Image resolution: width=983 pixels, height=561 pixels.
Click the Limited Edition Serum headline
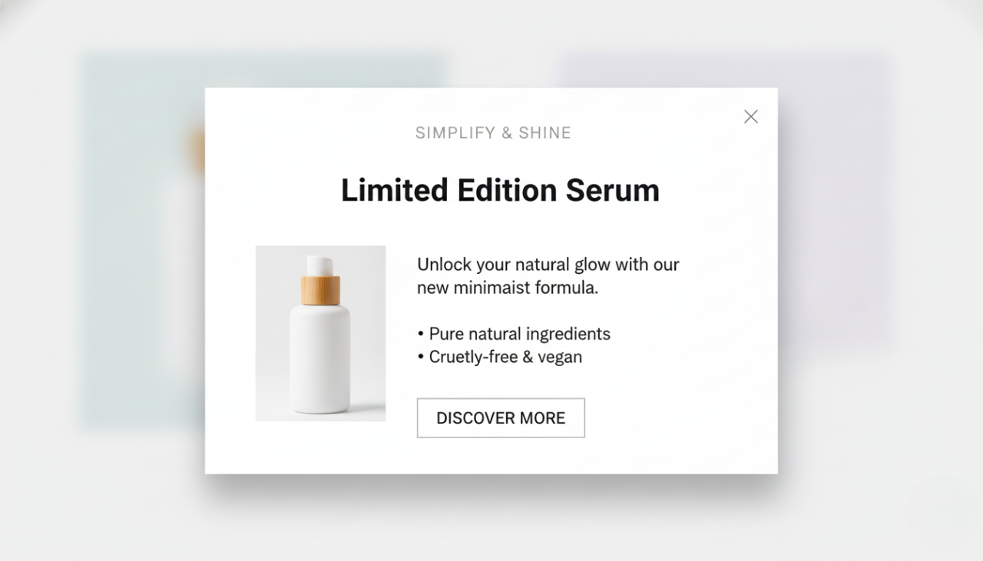[x=500, y=190]
